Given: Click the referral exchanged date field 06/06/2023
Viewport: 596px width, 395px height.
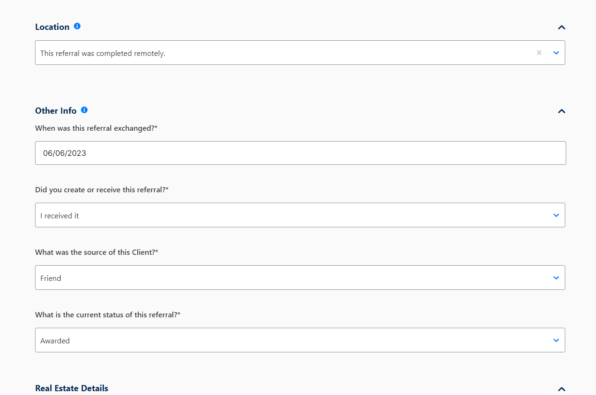Looking at the screenshot, I should point(301,153).
